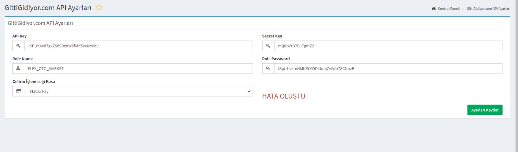Click the Role Password label
Image resolution: width=518 pixels, height=152 pixels.
click(x=276, y=59)
